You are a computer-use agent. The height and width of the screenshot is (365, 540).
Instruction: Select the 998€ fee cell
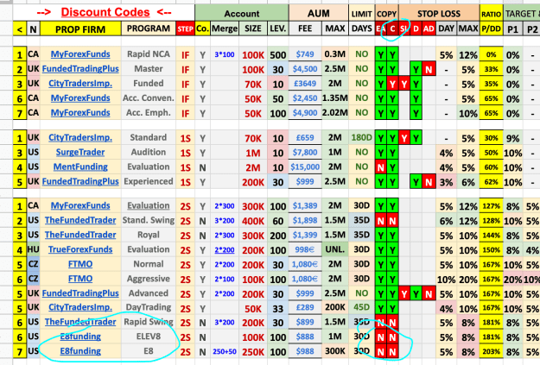click(x=305, y=249)
